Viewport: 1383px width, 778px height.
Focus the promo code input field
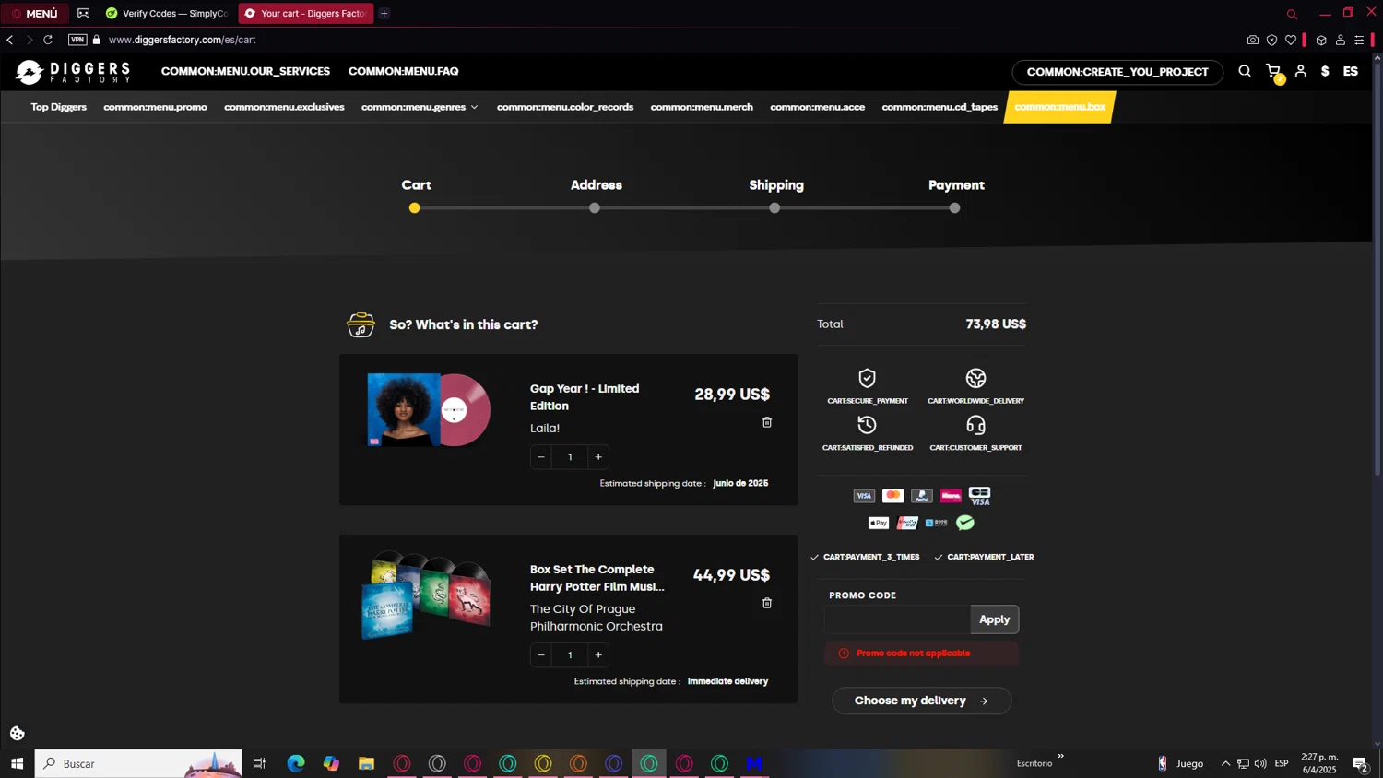897,619
